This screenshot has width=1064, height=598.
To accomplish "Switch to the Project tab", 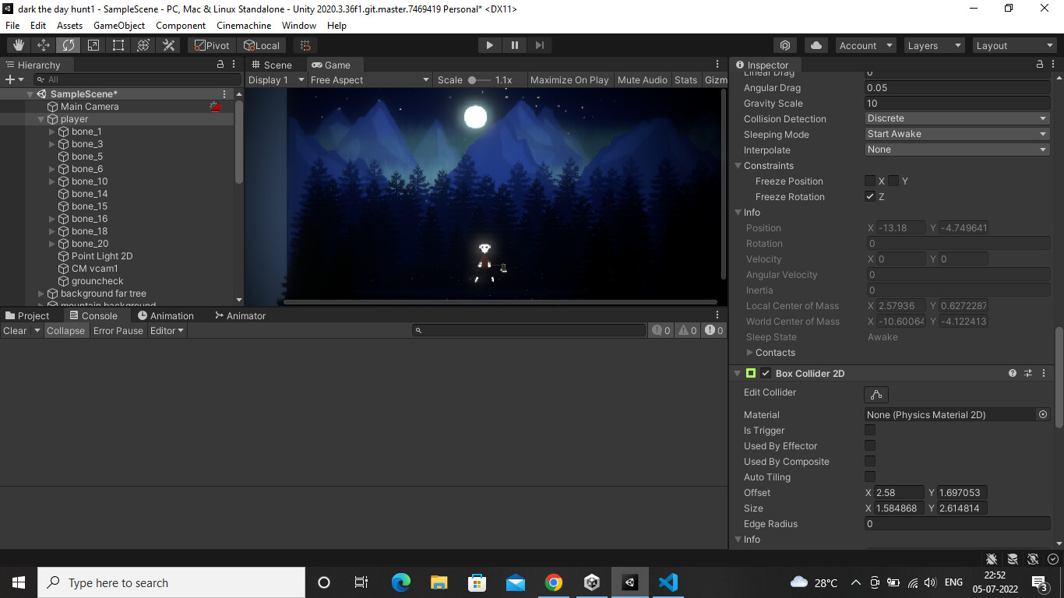I will (27, 315).
